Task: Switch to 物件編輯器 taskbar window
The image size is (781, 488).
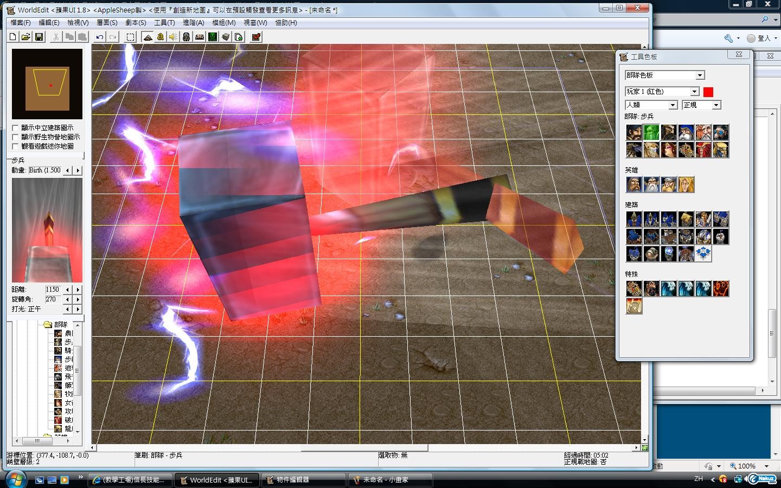Action: pos(304,480)
